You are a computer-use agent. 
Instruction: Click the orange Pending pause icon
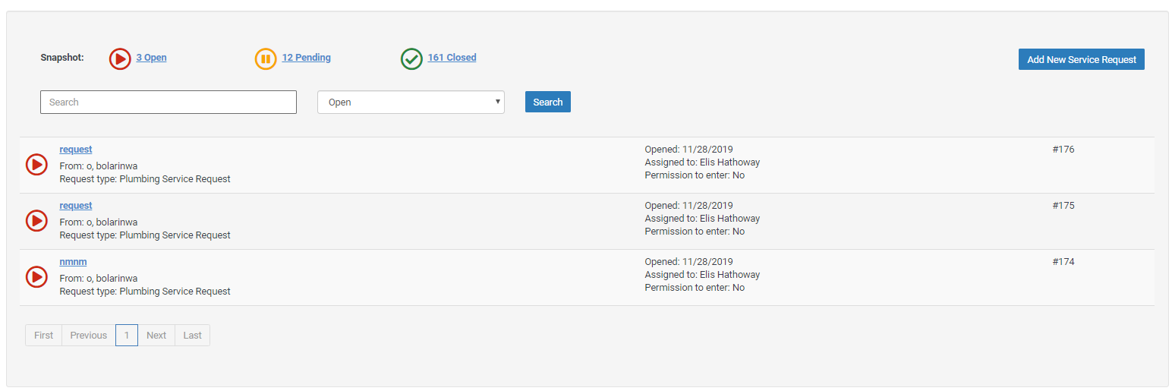pos(266,58)
